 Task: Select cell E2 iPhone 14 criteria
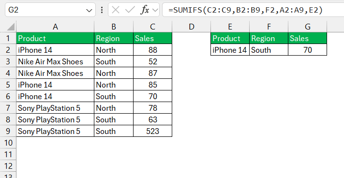[x=230, y=50]
